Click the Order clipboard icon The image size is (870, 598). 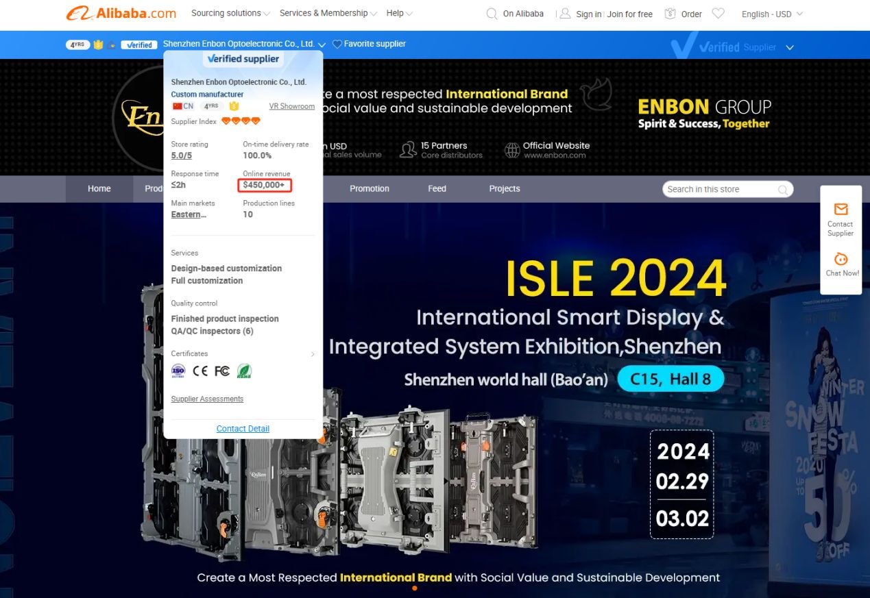pos(670,14)
